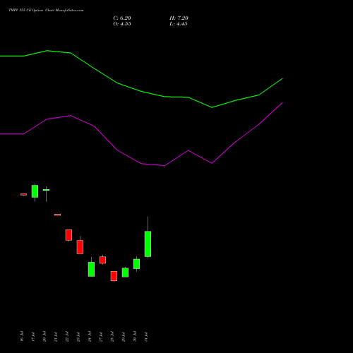Click the green candle for 29 Jul
Screen dimensions: 353x353
tap(125, 273)
